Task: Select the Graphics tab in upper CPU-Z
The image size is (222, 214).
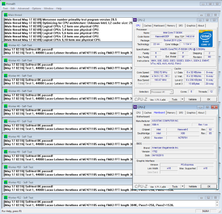Action: [191, 26]
